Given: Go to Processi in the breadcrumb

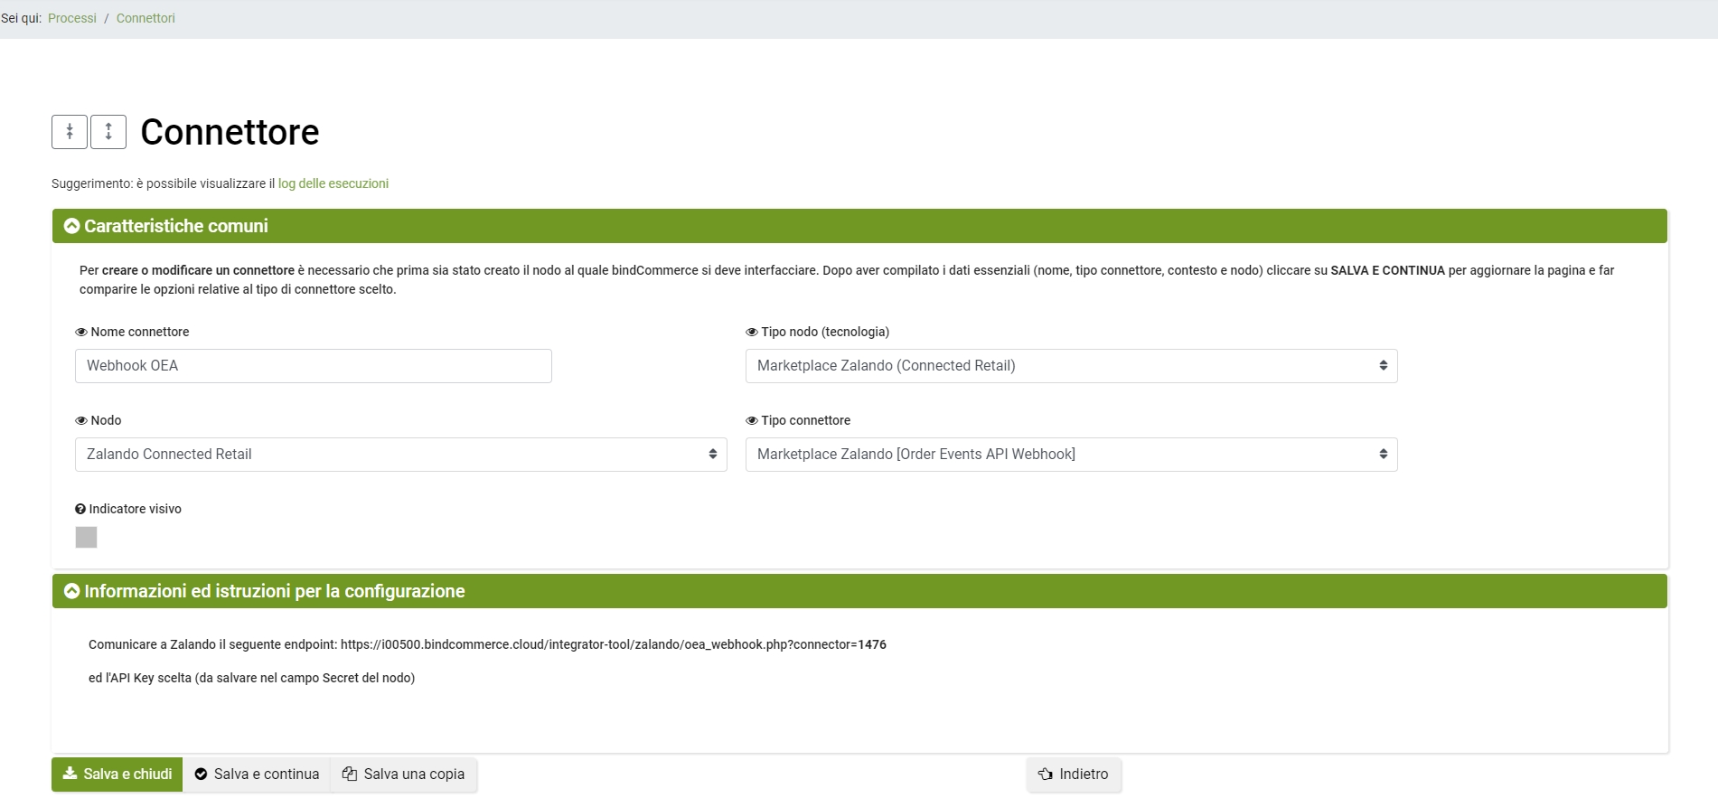Looking at the screenshot, I should point(72,18).
